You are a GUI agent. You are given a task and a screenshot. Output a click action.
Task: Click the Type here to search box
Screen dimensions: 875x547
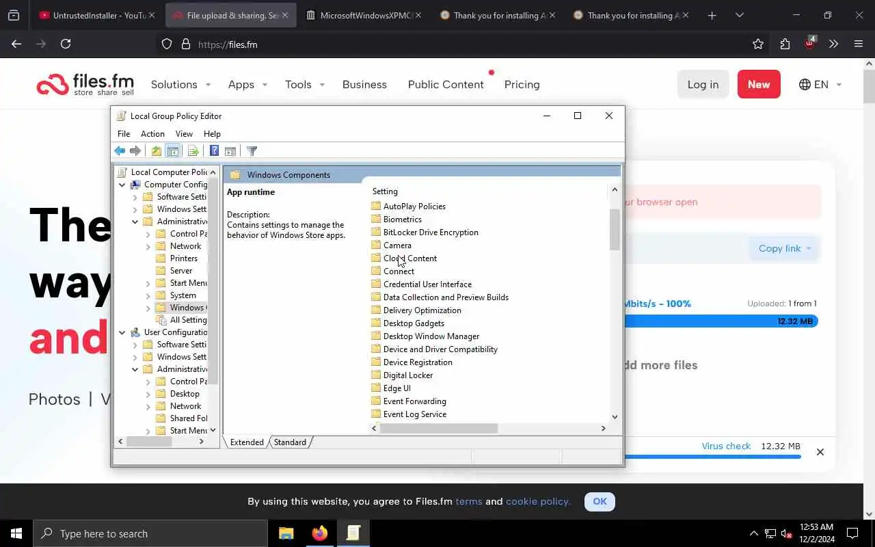(x=150, y=533)
